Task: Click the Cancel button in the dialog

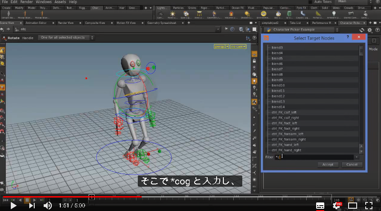Action: coord(352,165)
